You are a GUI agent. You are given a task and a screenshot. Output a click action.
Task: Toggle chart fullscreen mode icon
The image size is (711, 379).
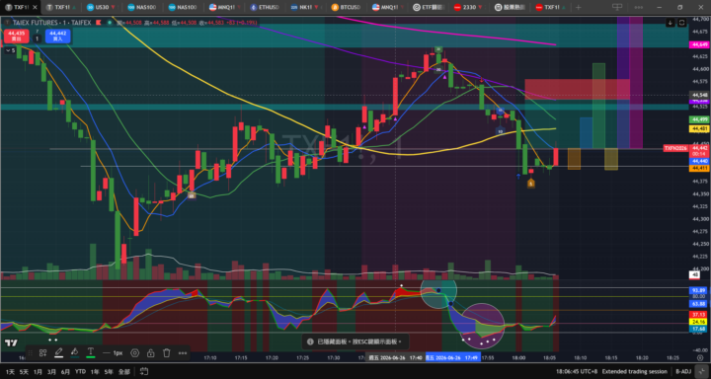(682, 23)
